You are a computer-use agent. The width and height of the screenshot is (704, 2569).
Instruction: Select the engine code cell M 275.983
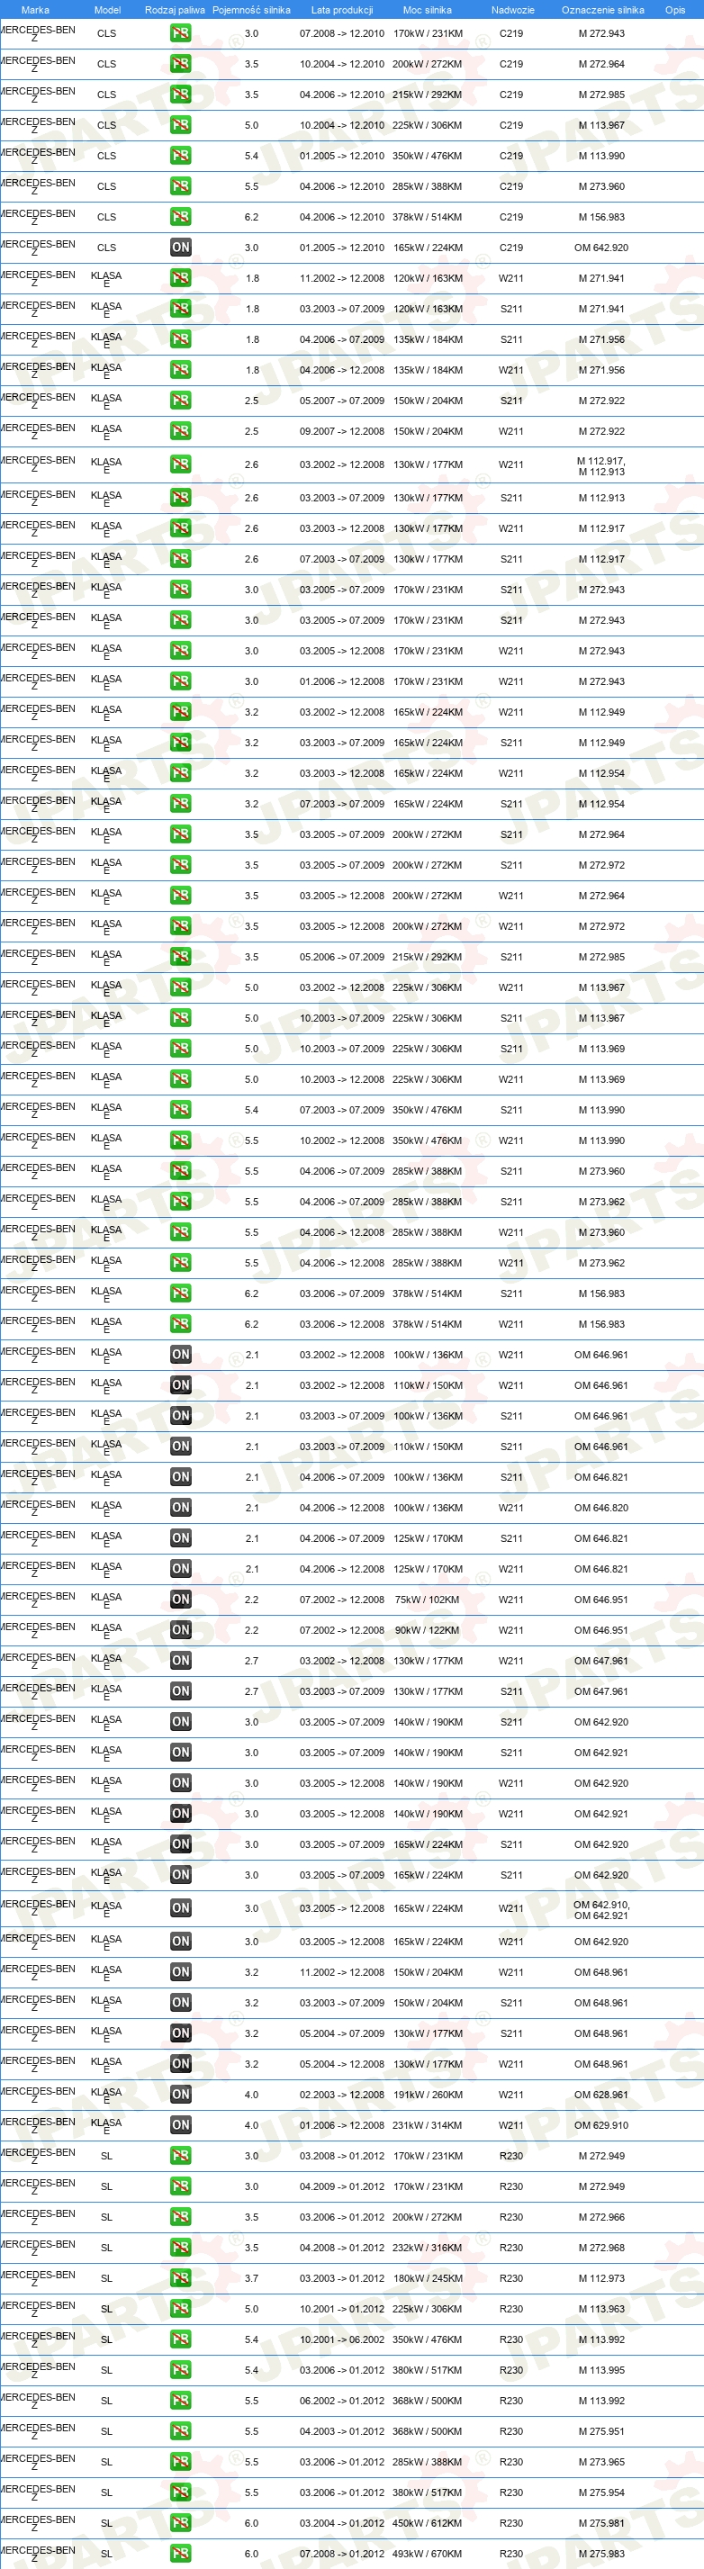click(601, 2554)
